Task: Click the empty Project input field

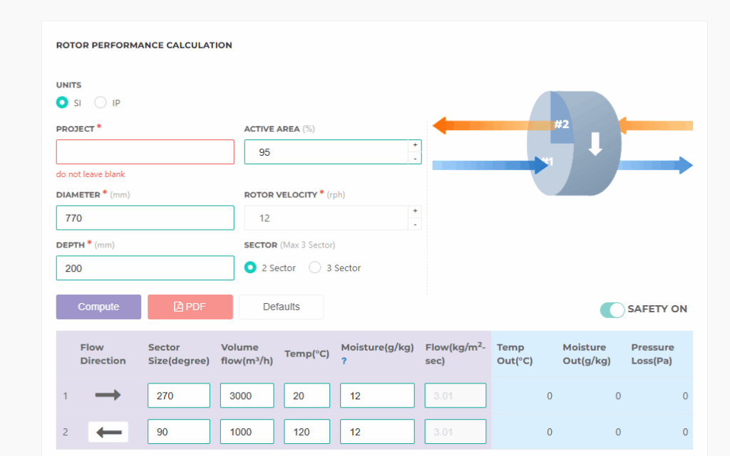Action: 145,152
